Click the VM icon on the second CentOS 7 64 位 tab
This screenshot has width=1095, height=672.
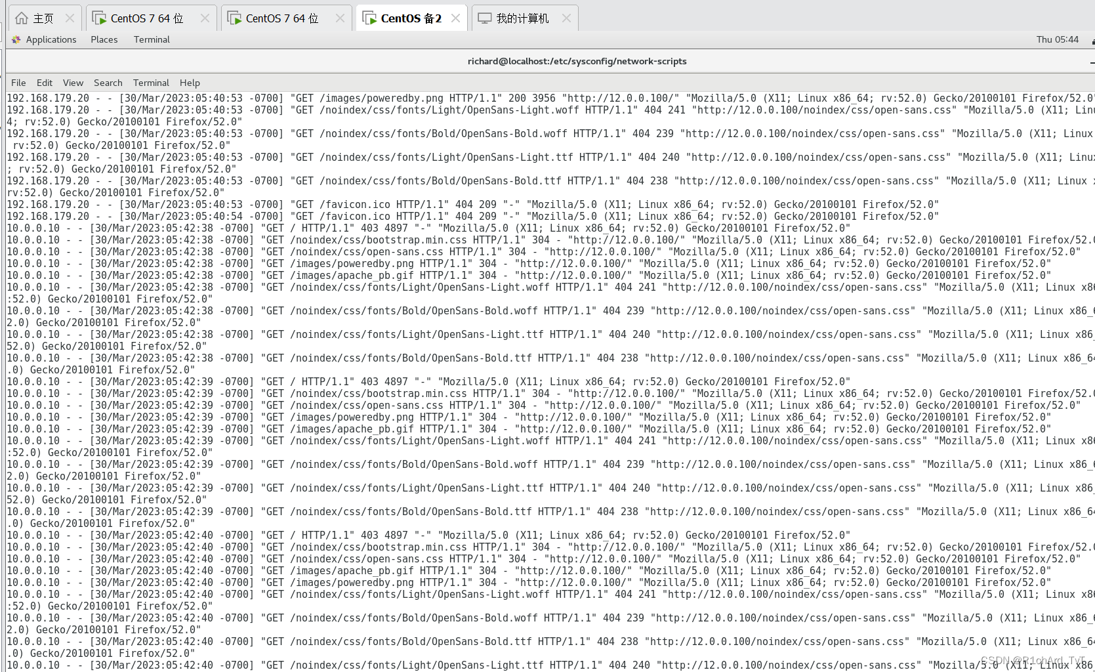[x=234, y=18]
